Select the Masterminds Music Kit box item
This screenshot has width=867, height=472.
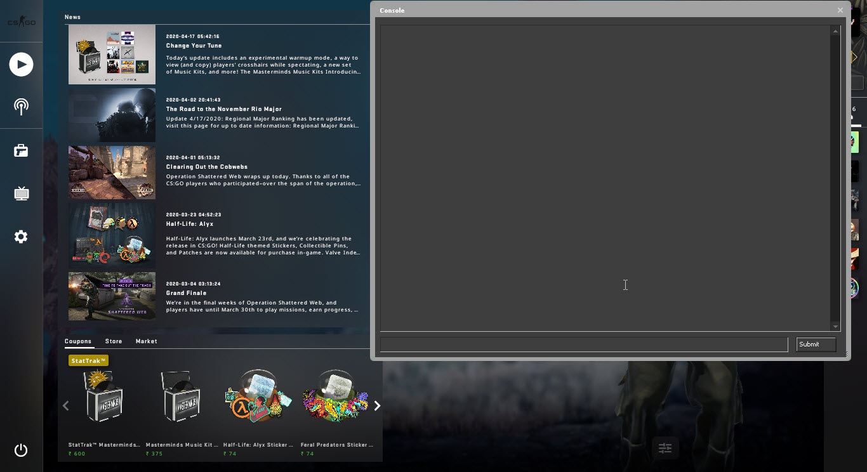pos(181,397)
